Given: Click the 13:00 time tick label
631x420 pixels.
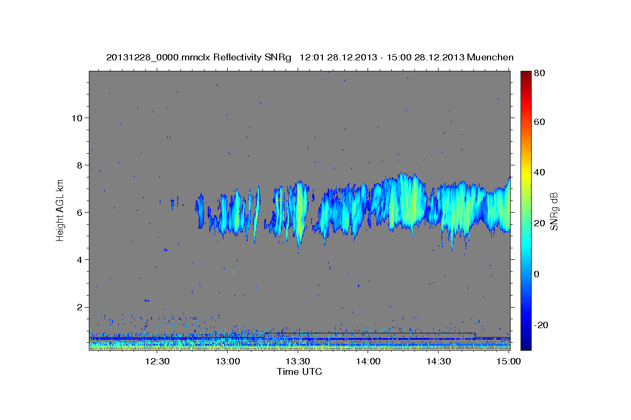Looking at the screenshot, I should (227, 361).
